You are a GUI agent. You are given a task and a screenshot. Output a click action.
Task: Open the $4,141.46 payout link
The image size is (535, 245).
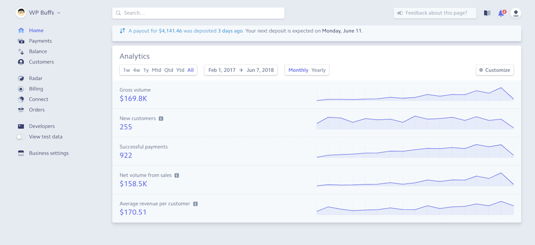pos(170,31)
